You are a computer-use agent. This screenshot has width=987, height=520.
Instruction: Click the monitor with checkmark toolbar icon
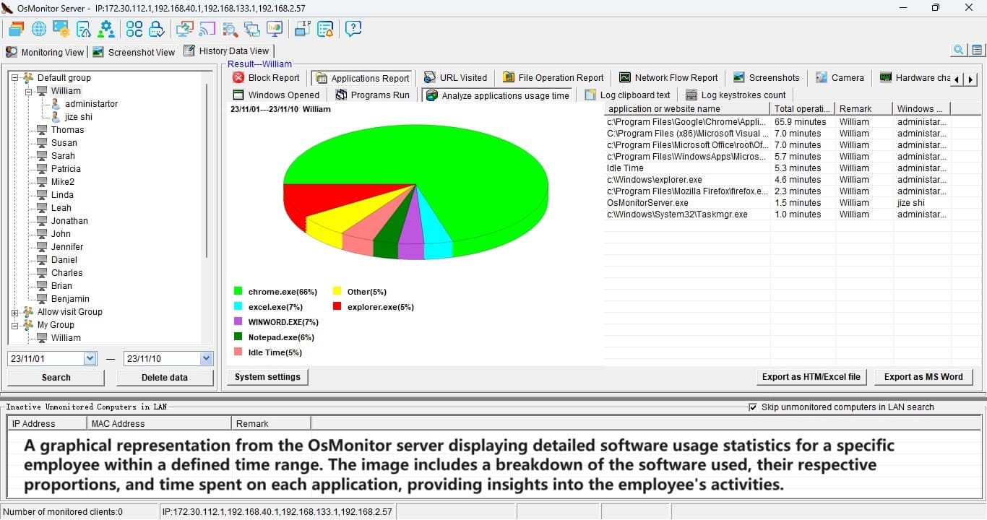[184, 29]
